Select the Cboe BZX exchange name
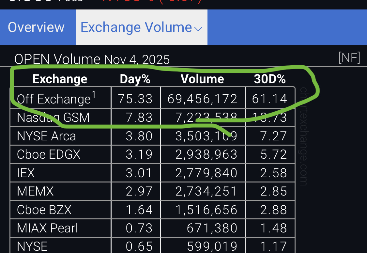The image size is (367, 253). pos(44,210)
